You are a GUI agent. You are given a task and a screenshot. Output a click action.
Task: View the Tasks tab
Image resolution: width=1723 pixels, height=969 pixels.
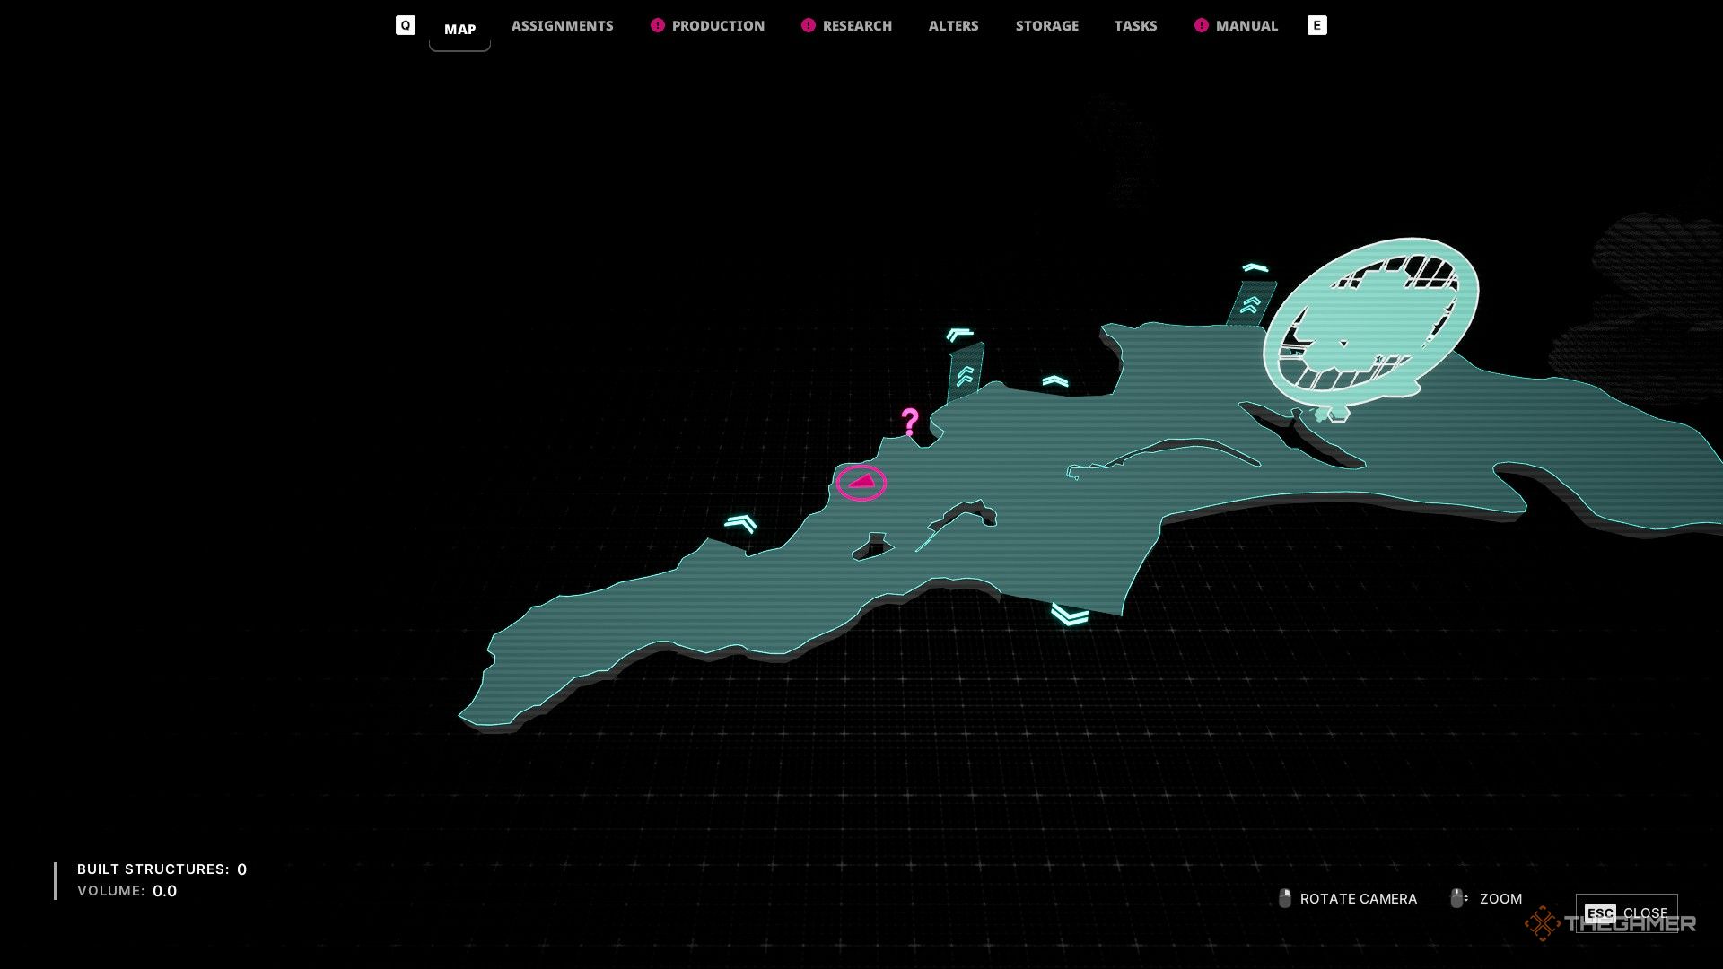pos(1135,26)
